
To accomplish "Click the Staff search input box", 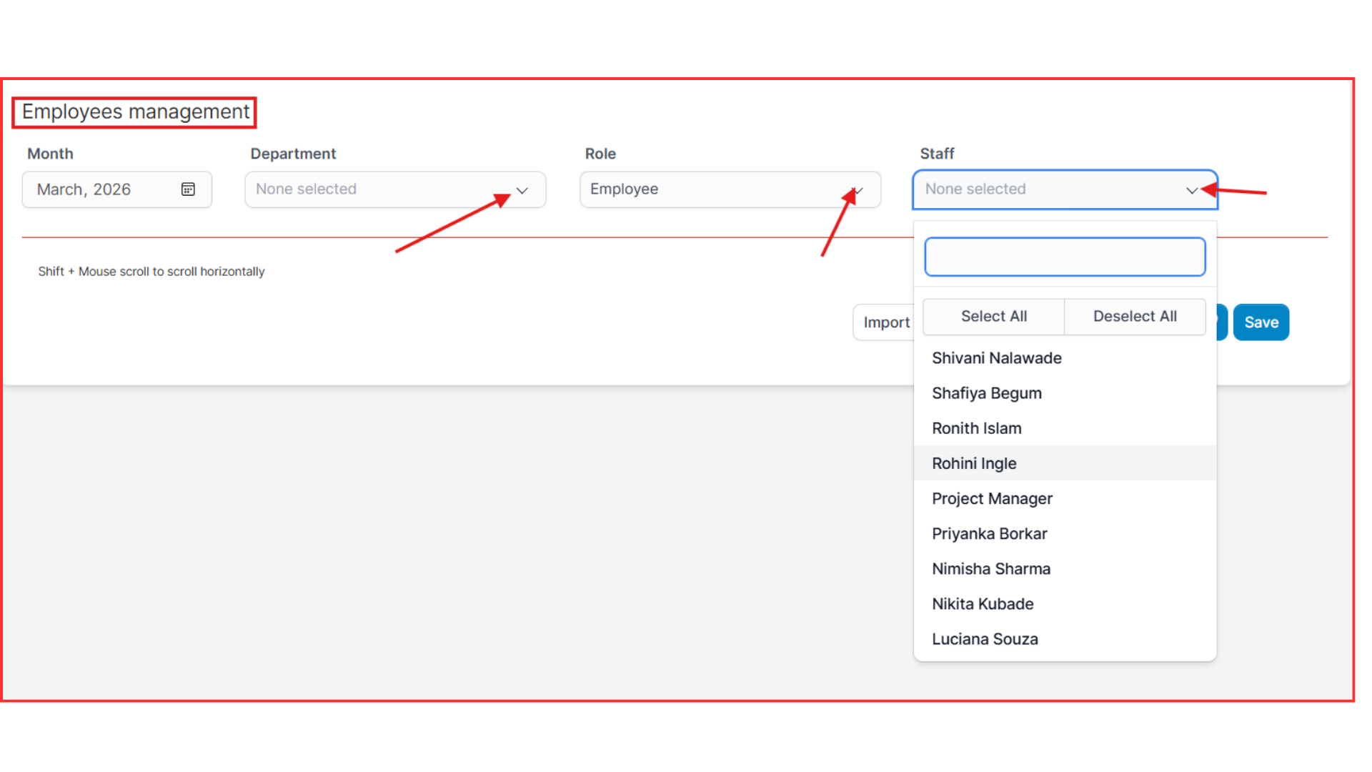I will coord(1065,257).
